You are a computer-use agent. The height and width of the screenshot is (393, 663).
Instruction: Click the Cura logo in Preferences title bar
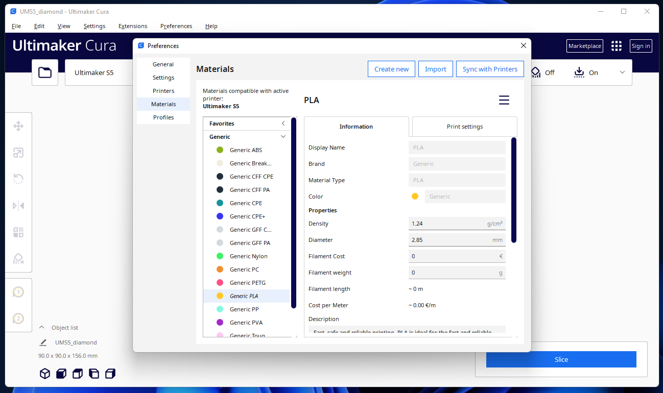(x=141, y=46)
